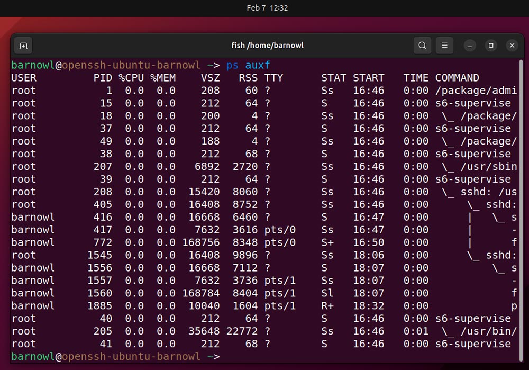Click the Feb 7 12:32 clock

pos(267,8)
